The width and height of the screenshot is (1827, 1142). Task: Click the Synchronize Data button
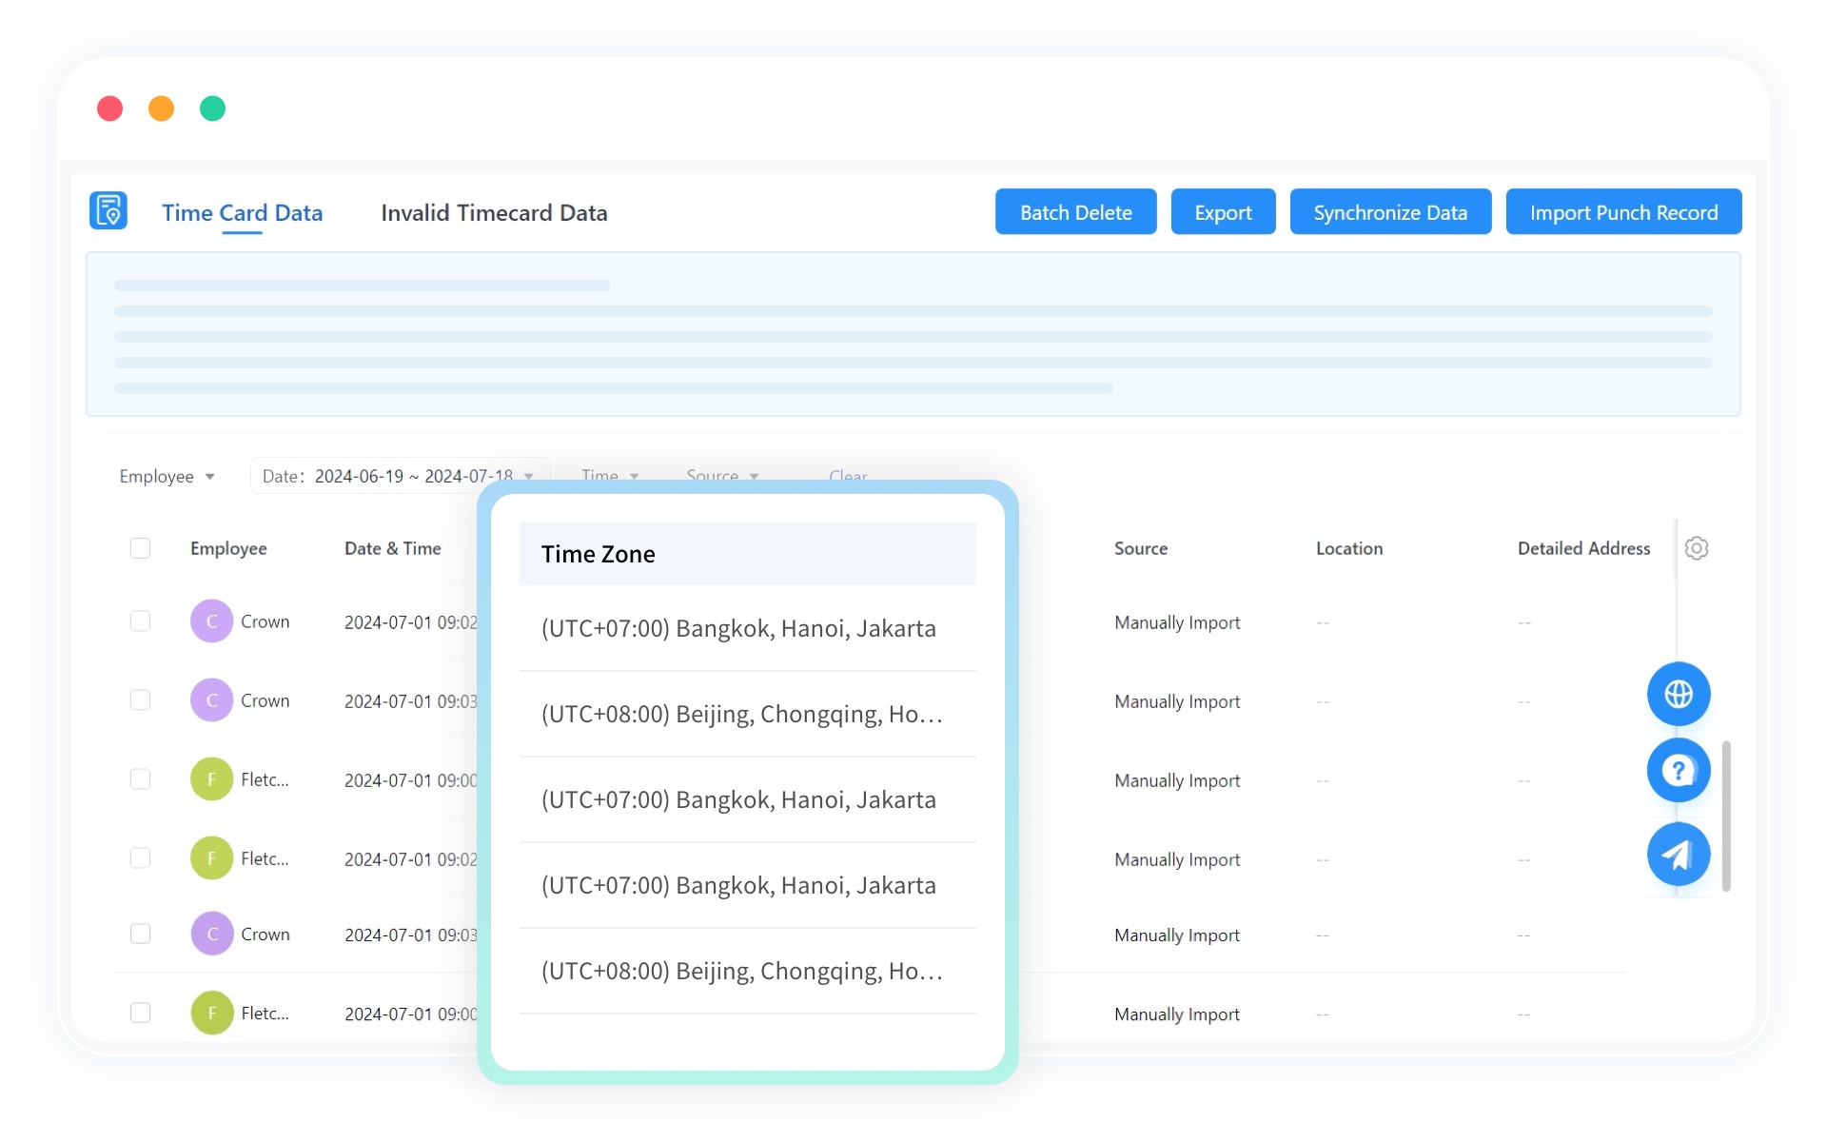pyautogui.click(x=1389, y=212)
